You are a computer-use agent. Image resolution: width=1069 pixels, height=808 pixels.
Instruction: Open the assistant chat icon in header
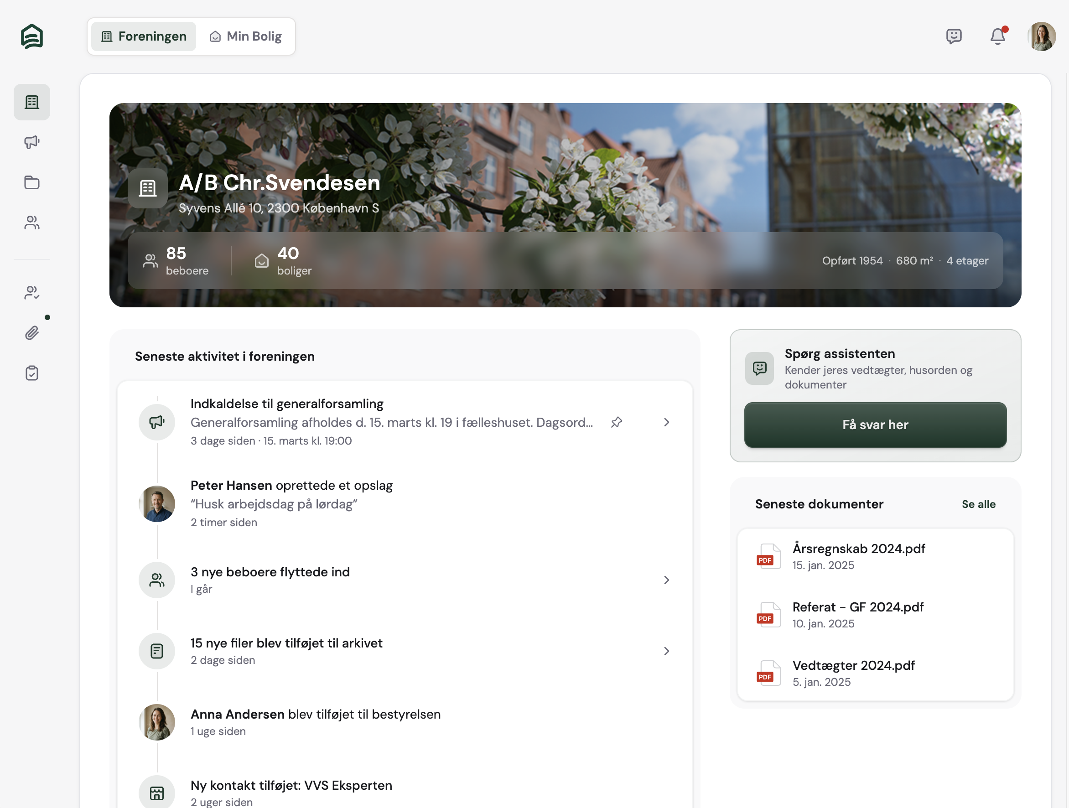pyautogui.click(x=954, y=36)
